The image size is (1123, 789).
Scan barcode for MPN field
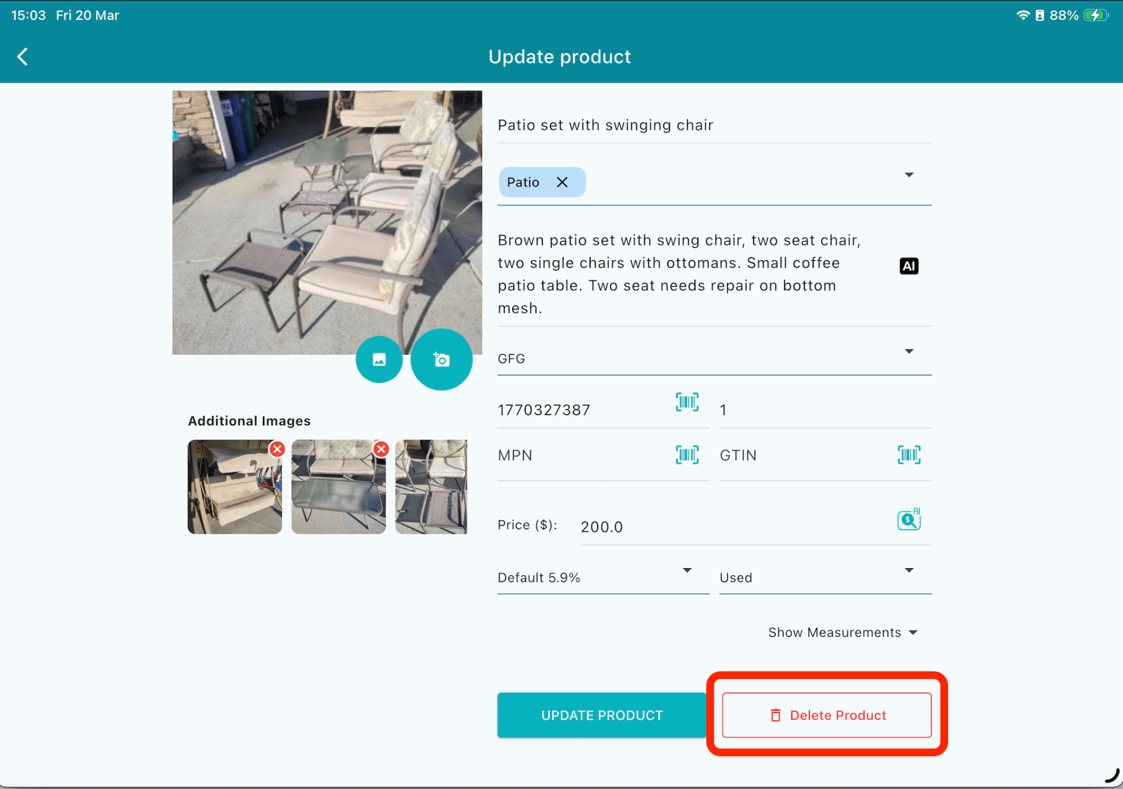pyautogui.click(x=687, y=455)
